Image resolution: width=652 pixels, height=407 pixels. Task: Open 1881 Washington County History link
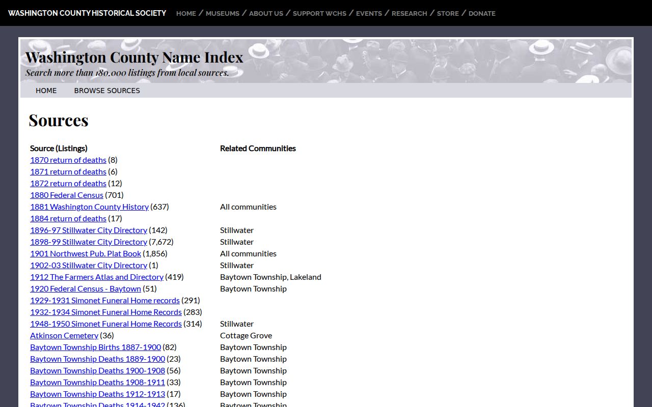pyautogui.click(x=89, y=207)
